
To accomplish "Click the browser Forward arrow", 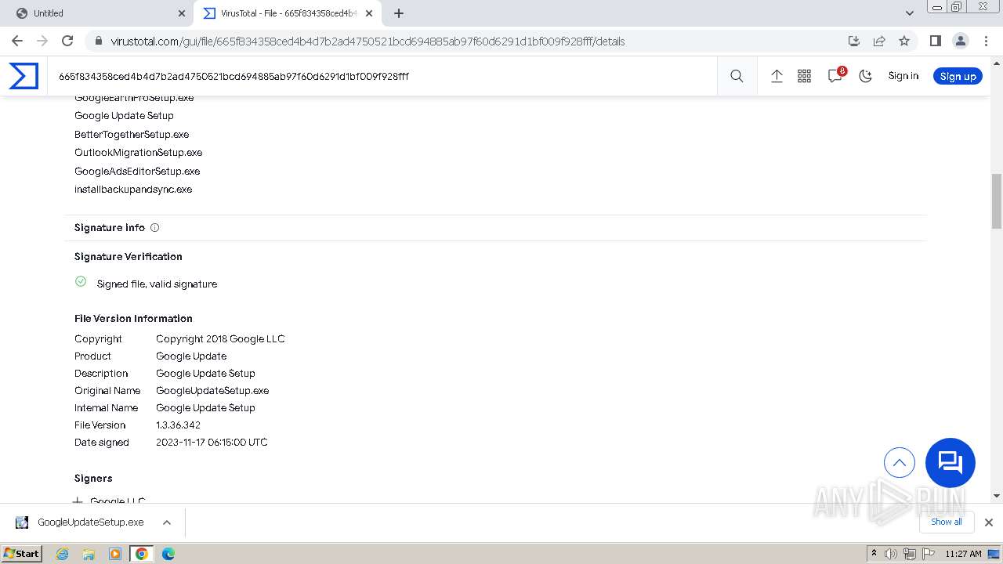I will point(42,41).
